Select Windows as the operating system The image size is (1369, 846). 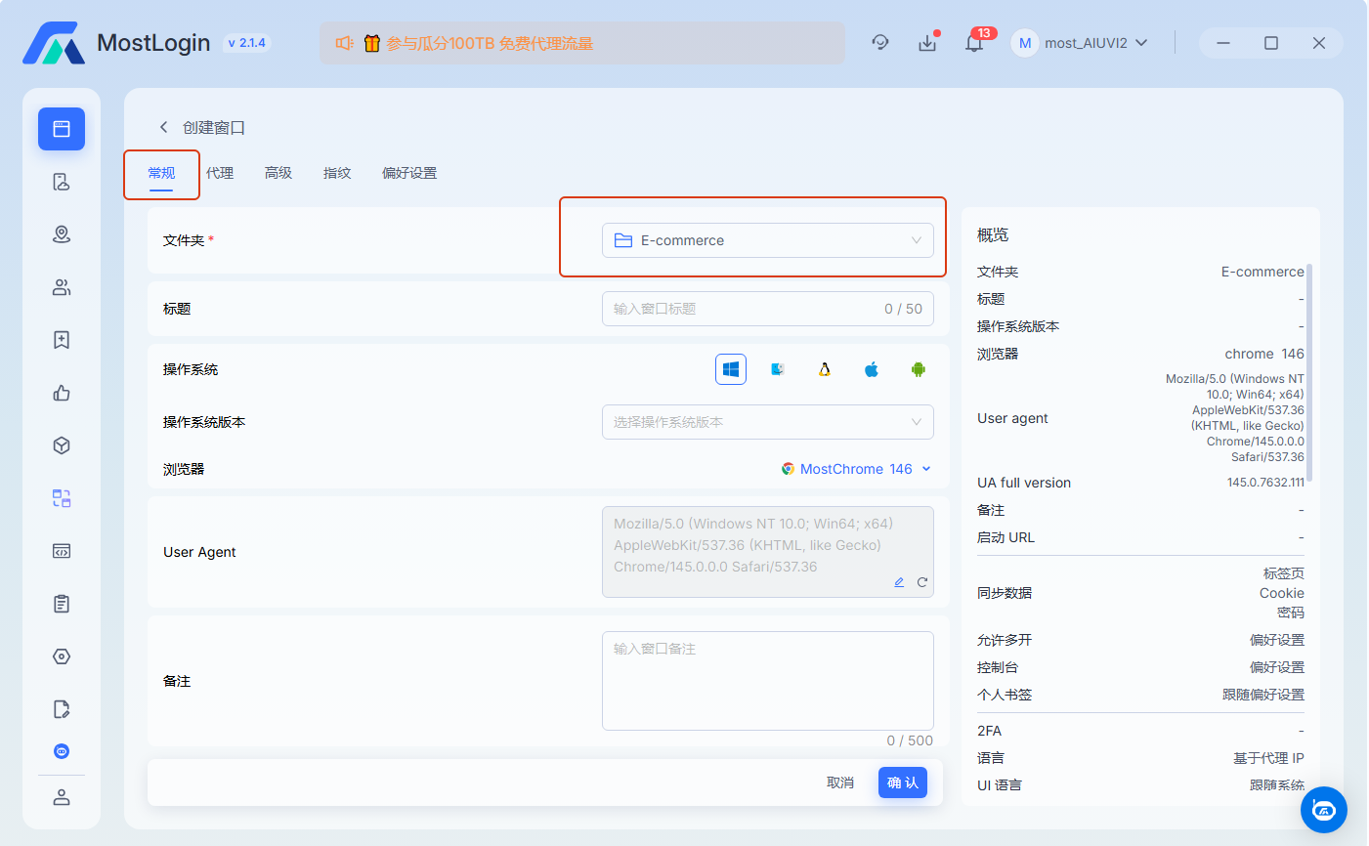point(731,369)
